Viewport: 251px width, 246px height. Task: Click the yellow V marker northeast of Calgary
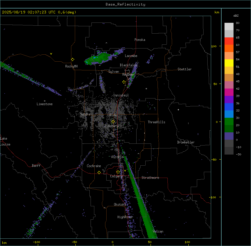coord(125,171)
